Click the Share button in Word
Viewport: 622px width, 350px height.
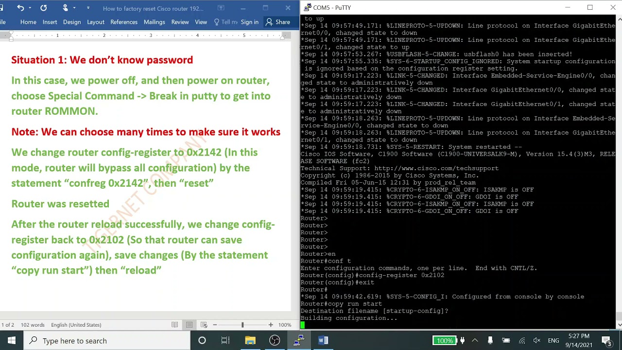(278, 22)
